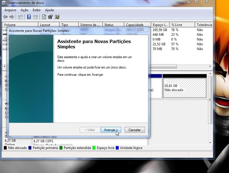Screen dimensions: 229x173
Task: Click the show/hide action pane icon
Action: coord(36,17)
